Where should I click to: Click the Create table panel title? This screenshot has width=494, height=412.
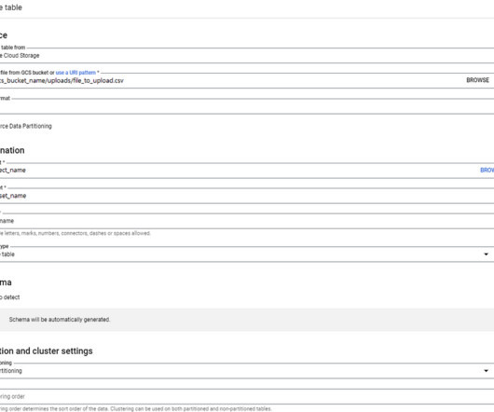point(11,7)
